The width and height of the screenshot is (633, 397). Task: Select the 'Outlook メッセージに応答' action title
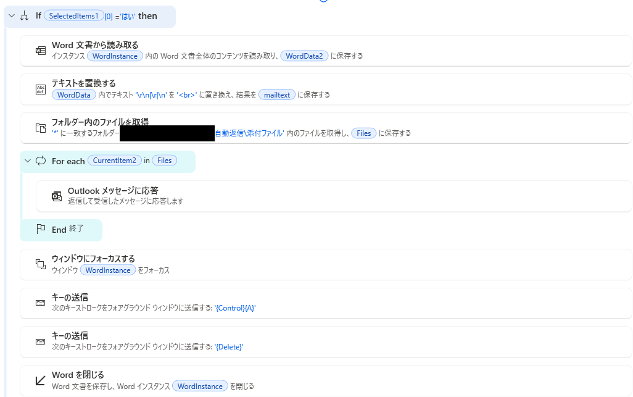tap(113, 191)
